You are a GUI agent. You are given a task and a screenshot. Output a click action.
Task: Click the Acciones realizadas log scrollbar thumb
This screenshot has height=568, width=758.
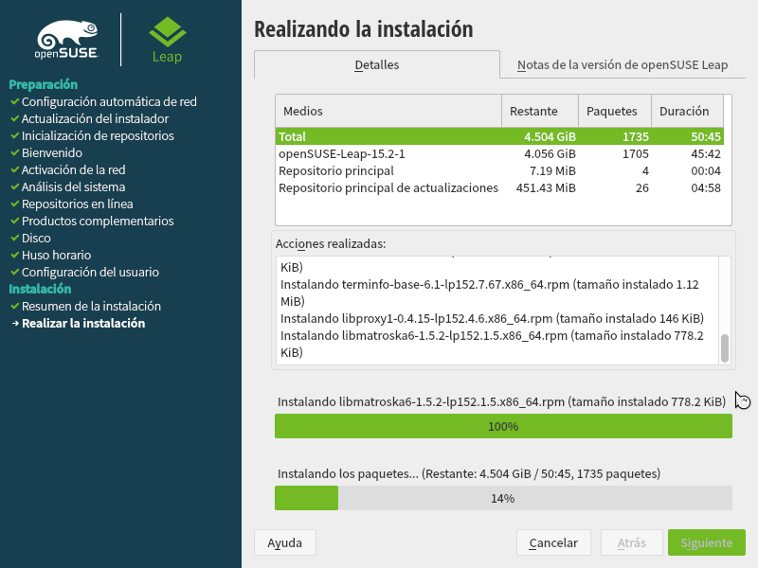coord(724,347)
